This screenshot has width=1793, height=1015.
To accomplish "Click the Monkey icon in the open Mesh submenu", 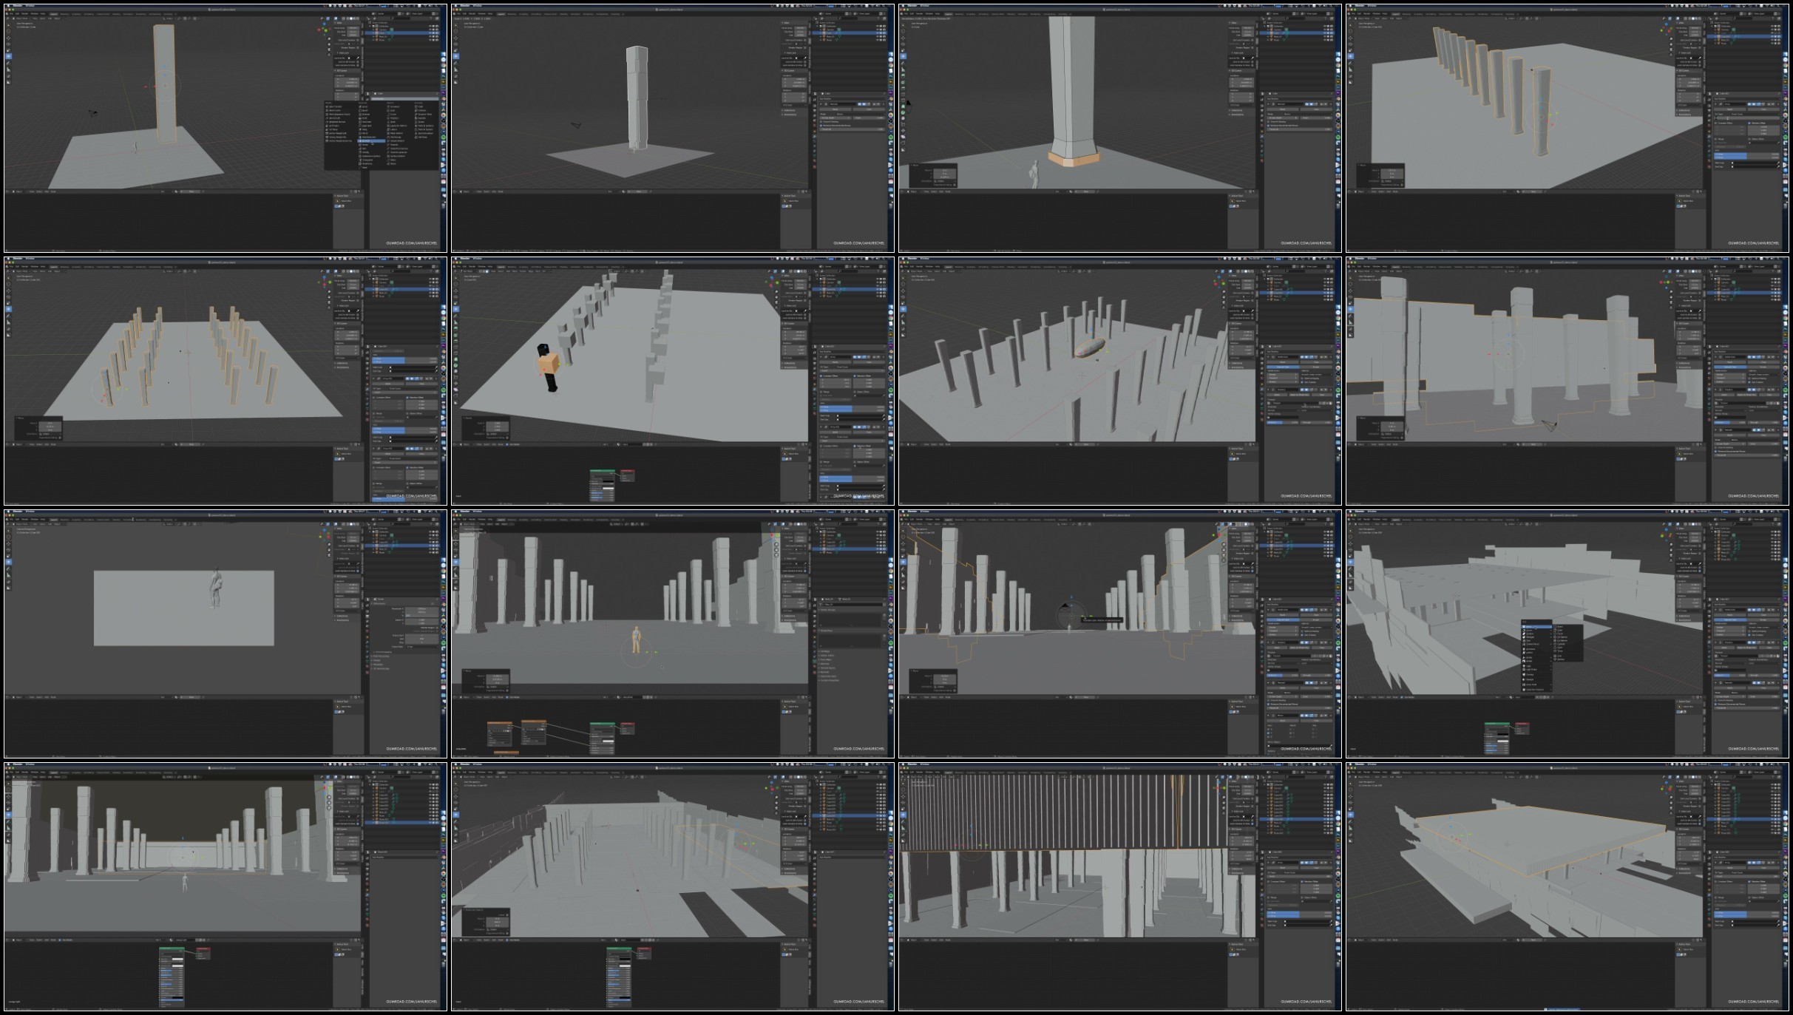I will (x=1555, y=659).
